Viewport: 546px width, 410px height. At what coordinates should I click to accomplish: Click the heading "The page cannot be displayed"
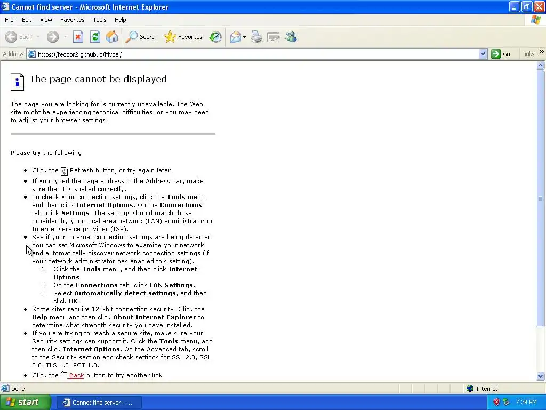point(98,79)
